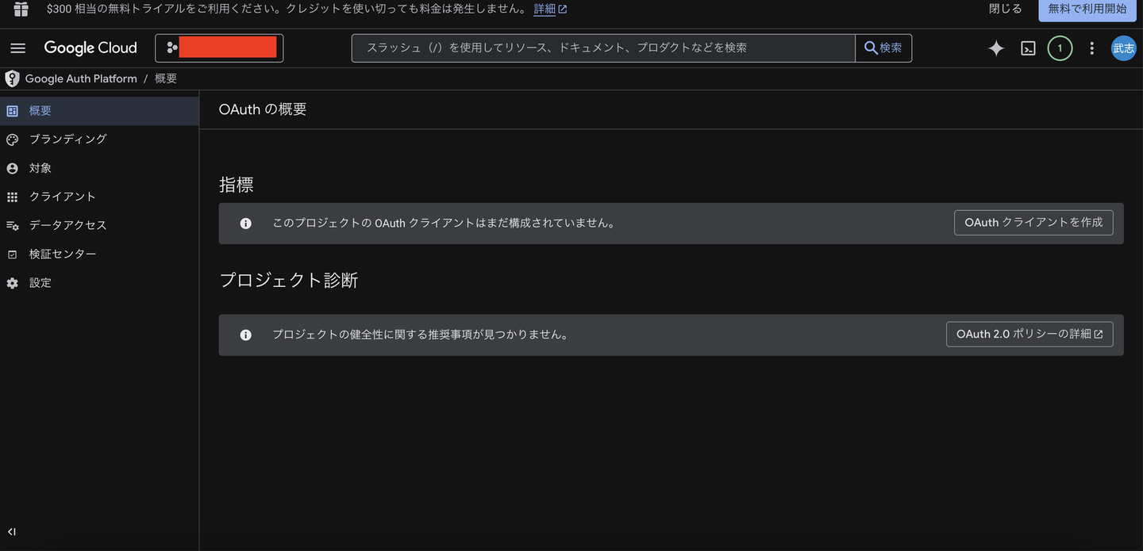1143x551 pixels.
Task: Open クライアント in the sidebar
Action: (x=99, y=197)
